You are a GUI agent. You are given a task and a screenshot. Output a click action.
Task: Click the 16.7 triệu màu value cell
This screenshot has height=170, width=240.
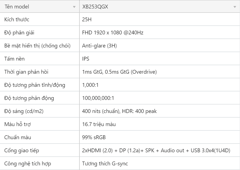click(x=160, y=124)
